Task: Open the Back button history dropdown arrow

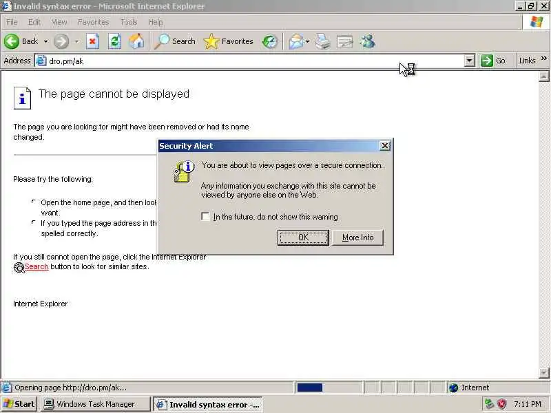Action: click(x=45, y=41)
